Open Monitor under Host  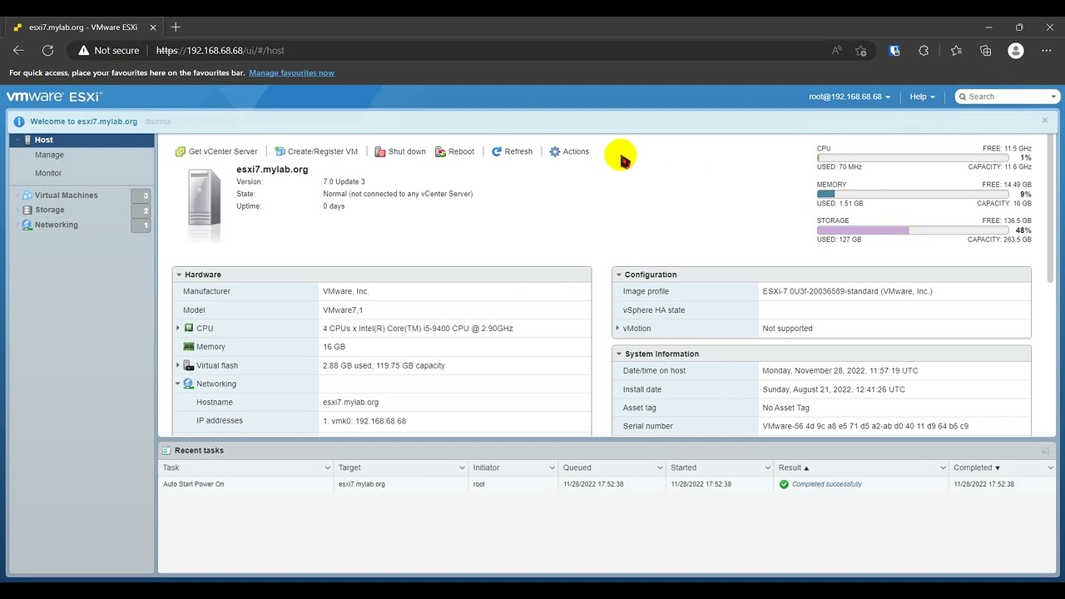48,173
